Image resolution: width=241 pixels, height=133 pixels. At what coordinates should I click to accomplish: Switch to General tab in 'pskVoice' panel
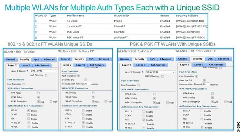tap(124, 59)
